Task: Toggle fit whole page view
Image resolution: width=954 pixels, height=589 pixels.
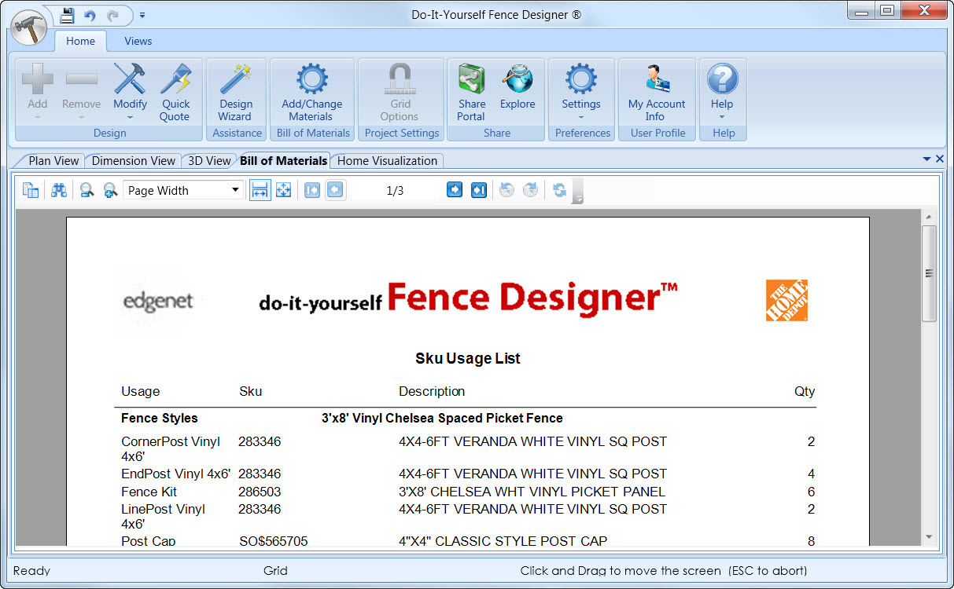Action: coord(284,190)
